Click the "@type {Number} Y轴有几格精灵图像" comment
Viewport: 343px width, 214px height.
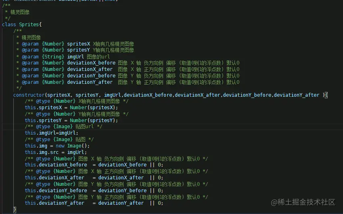pyautogui.click(x=77, y=114)
